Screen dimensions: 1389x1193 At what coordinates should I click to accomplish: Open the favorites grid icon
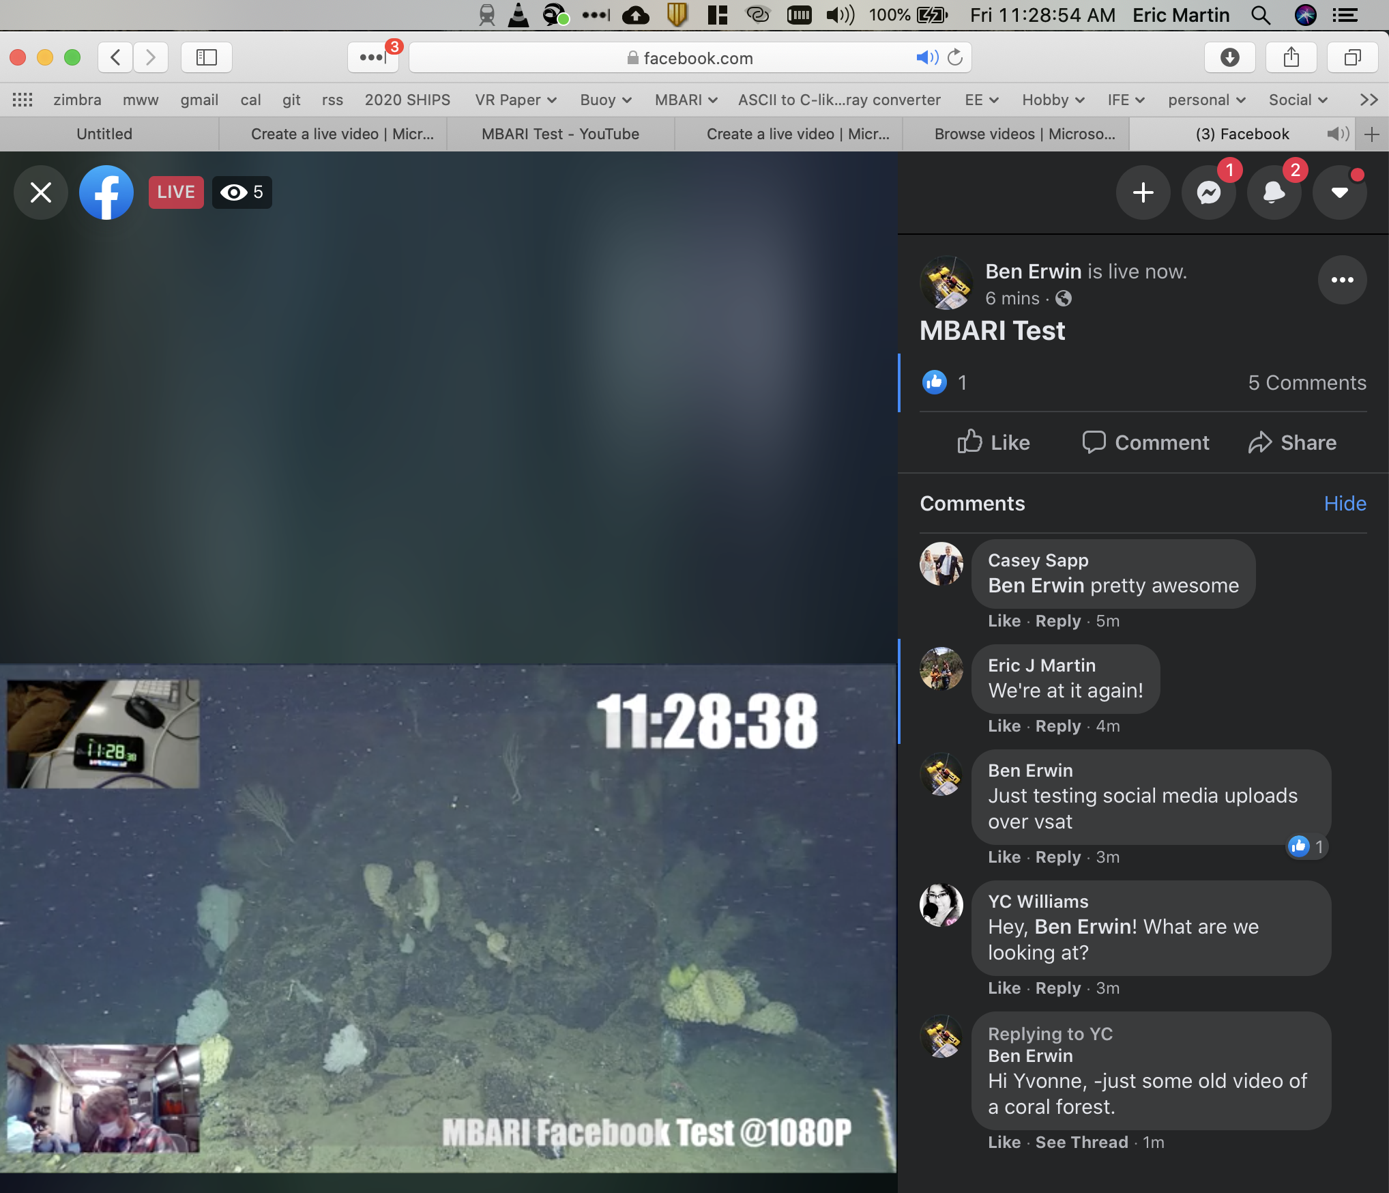[x=23, y=100]
